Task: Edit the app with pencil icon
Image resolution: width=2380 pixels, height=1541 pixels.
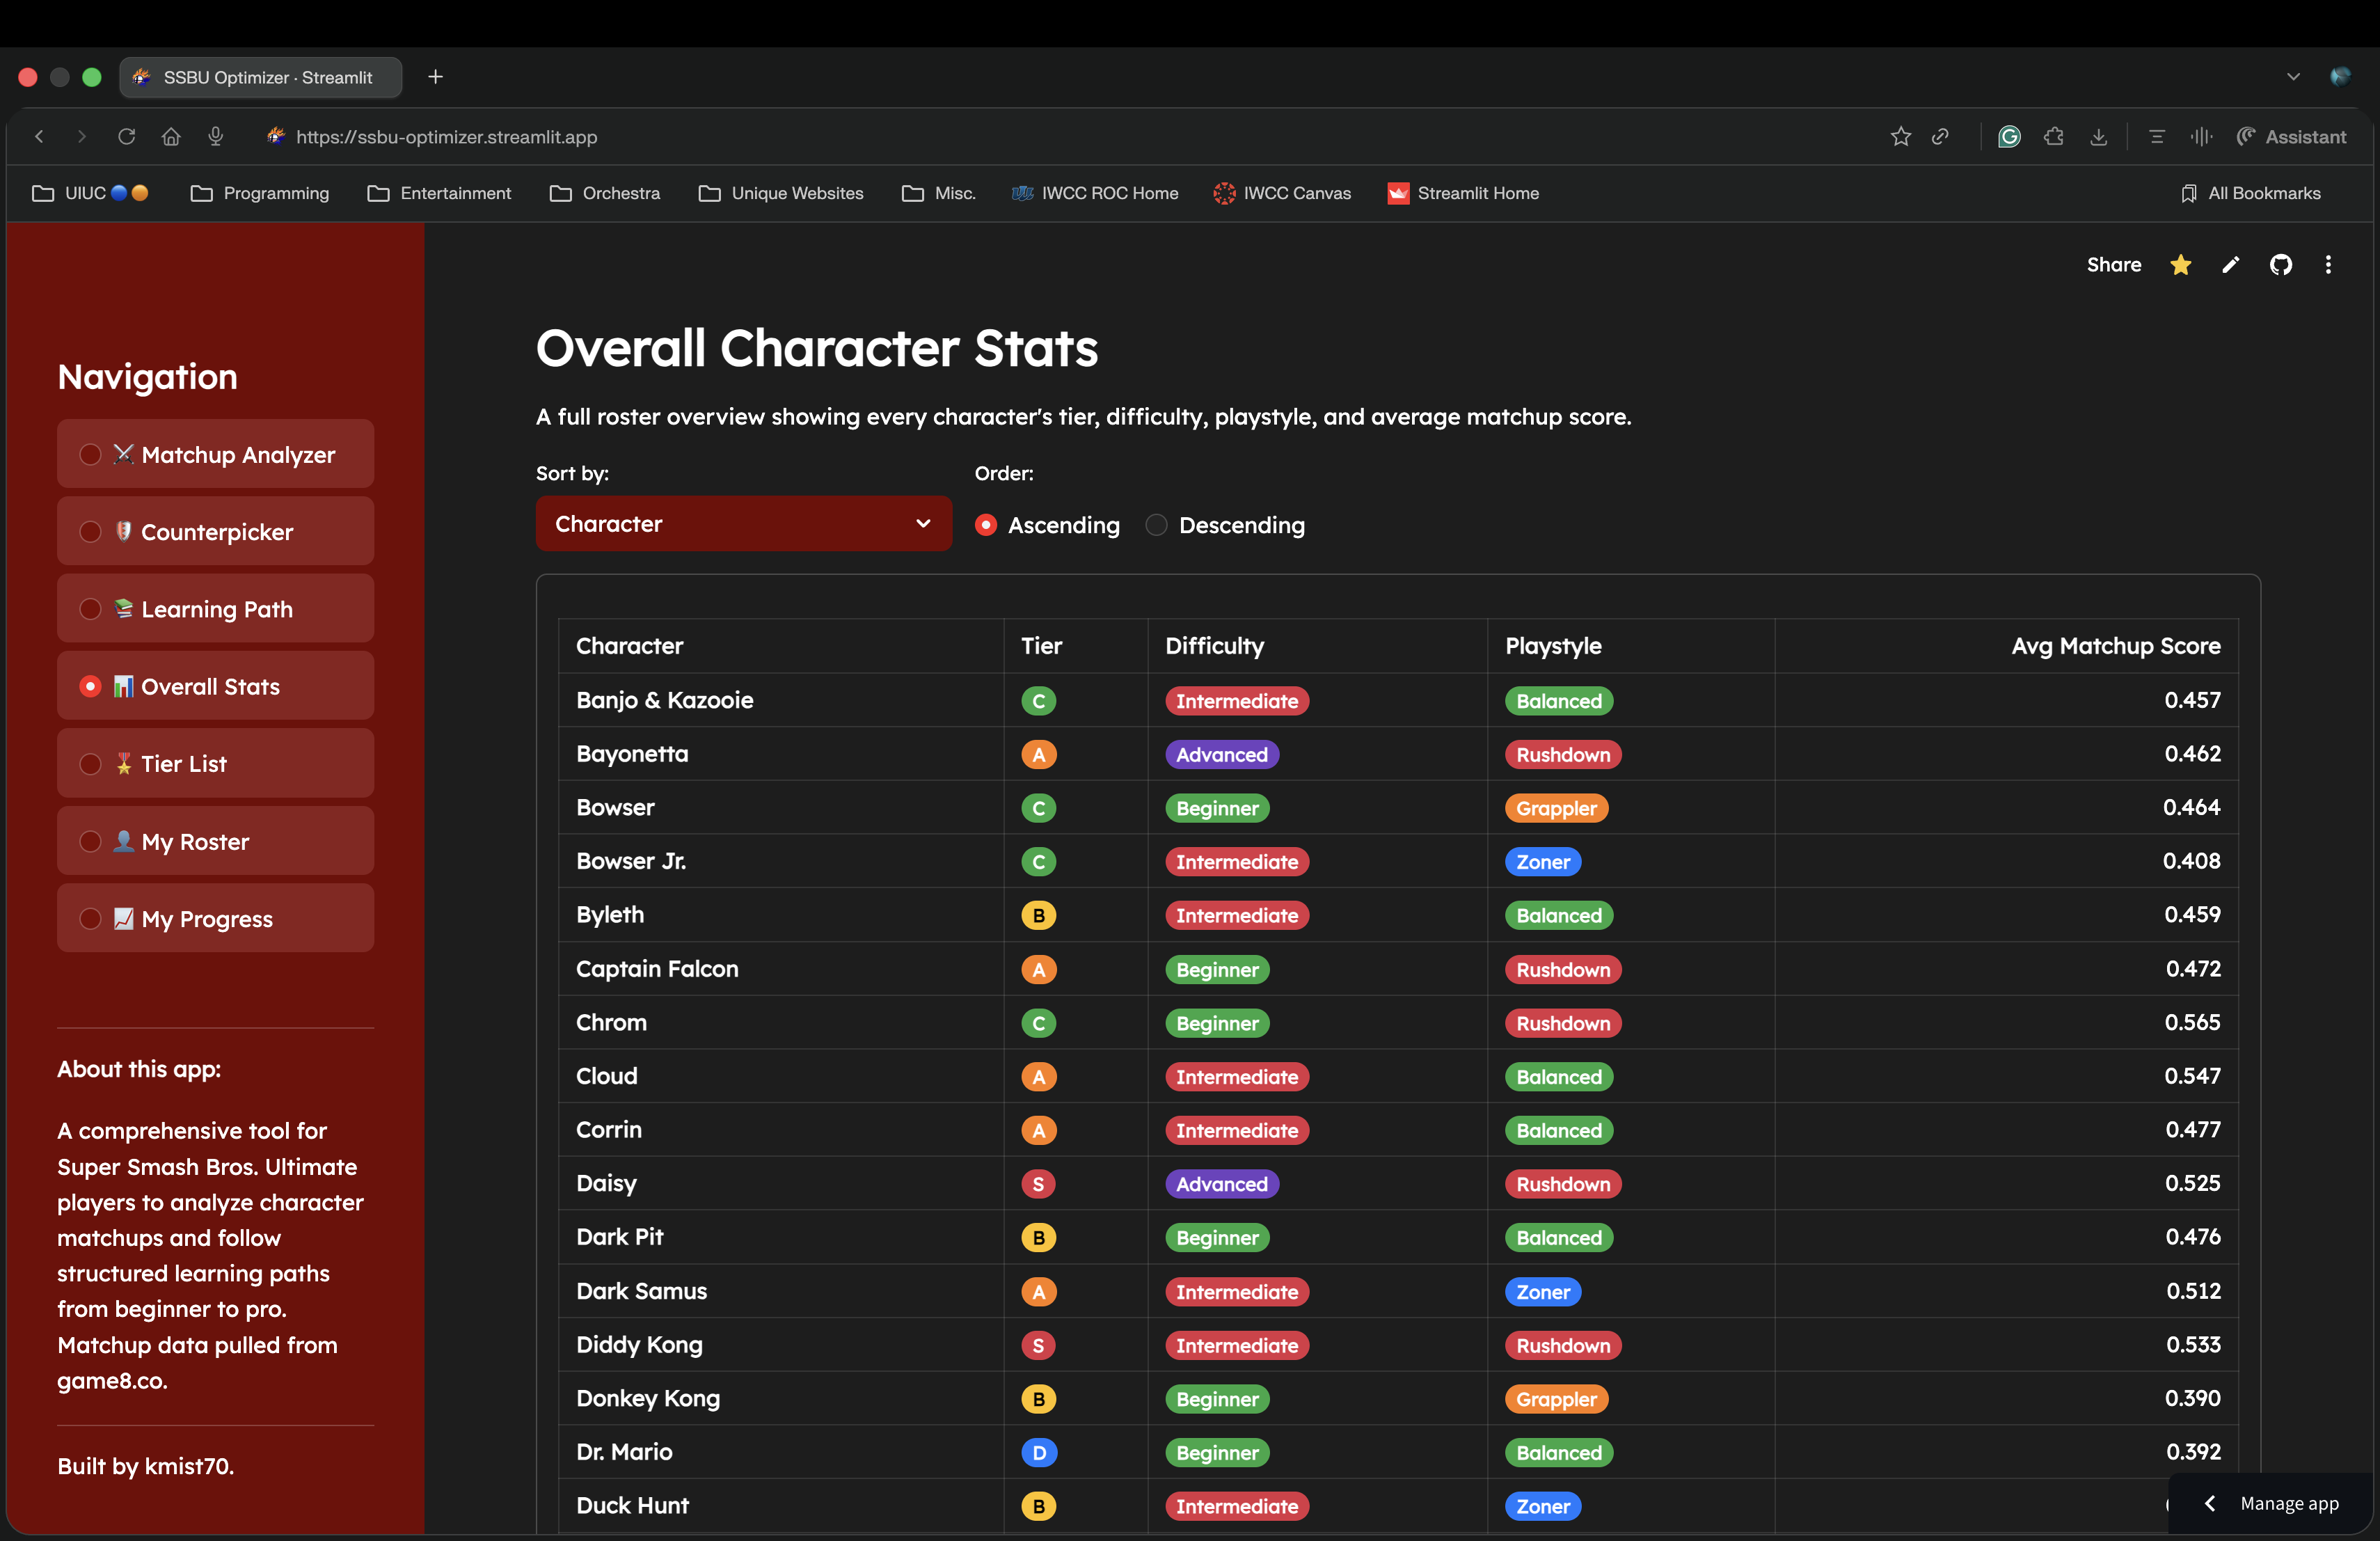Action: tap(2231, 265)
